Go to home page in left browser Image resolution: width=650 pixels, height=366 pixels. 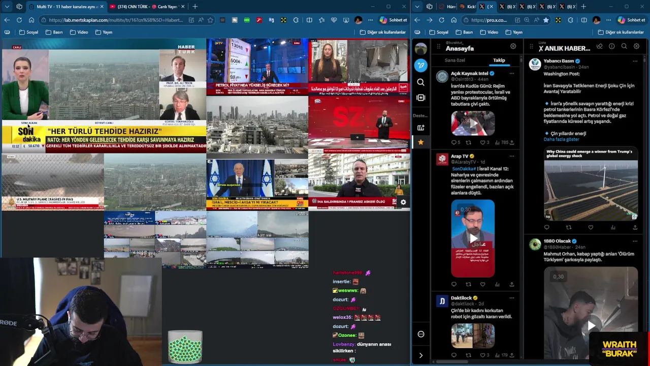click(31, 20)
